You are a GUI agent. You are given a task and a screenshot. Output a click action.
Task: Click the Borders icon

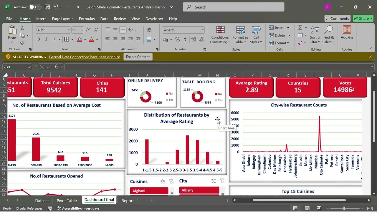(67, 39)
